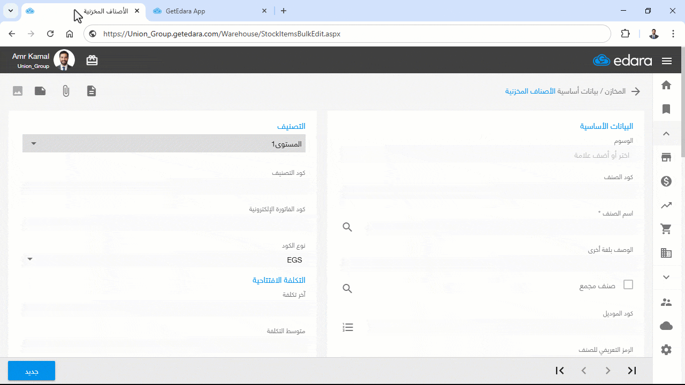Open the people (users) sidebar icon
This screenshot has height=385, width=685.
tap(666, 302)
